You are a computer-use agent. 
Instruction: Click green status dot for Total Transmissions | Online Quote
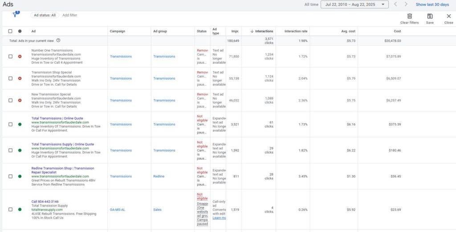pos(20,124)
